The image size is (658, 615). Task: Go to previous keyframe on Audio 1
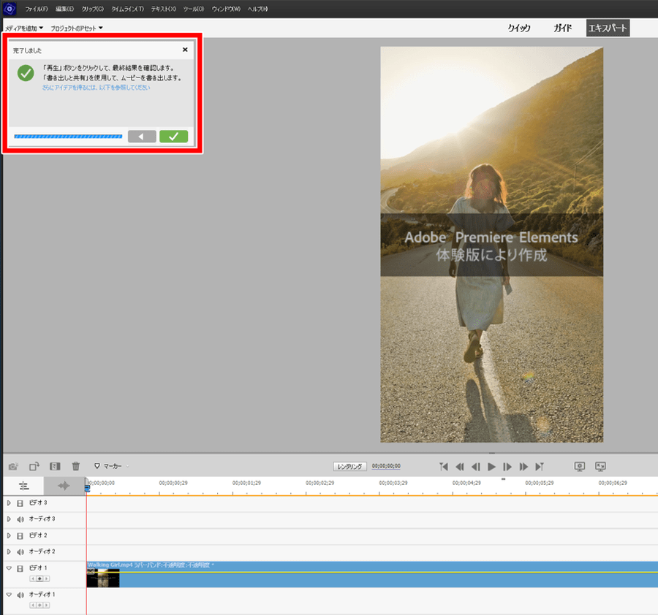coord(32,605)
